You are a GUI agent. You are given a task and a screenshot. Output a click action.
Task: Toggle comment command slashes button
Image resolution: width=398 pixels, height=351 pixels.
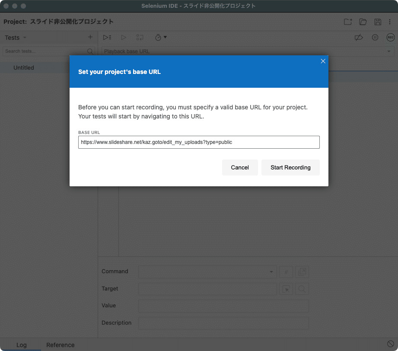[286, 272]
